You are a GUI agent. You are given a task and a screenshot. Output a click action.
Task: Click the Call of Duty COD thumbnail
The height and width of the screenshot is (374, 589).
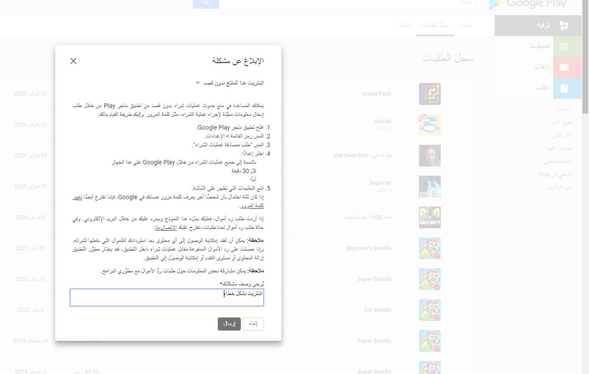point(430,217)
